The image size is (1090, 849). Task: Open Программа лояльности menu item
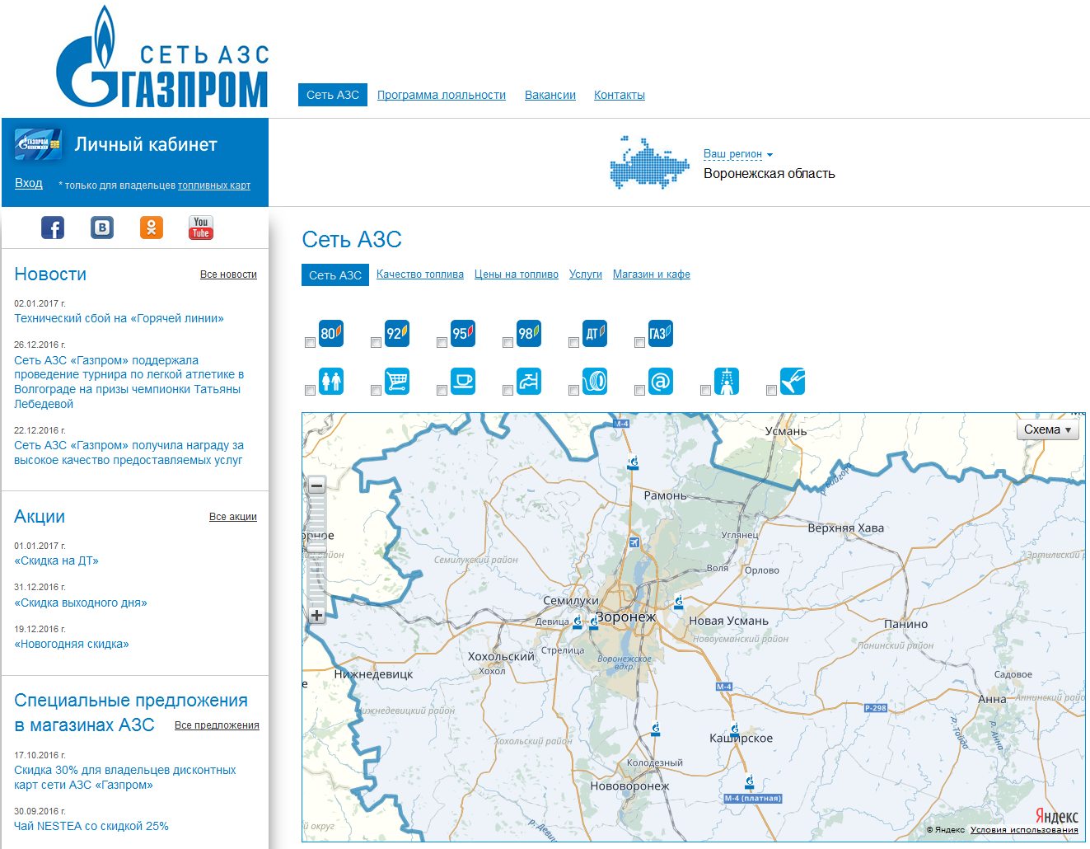pyautogui.click(x=442, y=95)
